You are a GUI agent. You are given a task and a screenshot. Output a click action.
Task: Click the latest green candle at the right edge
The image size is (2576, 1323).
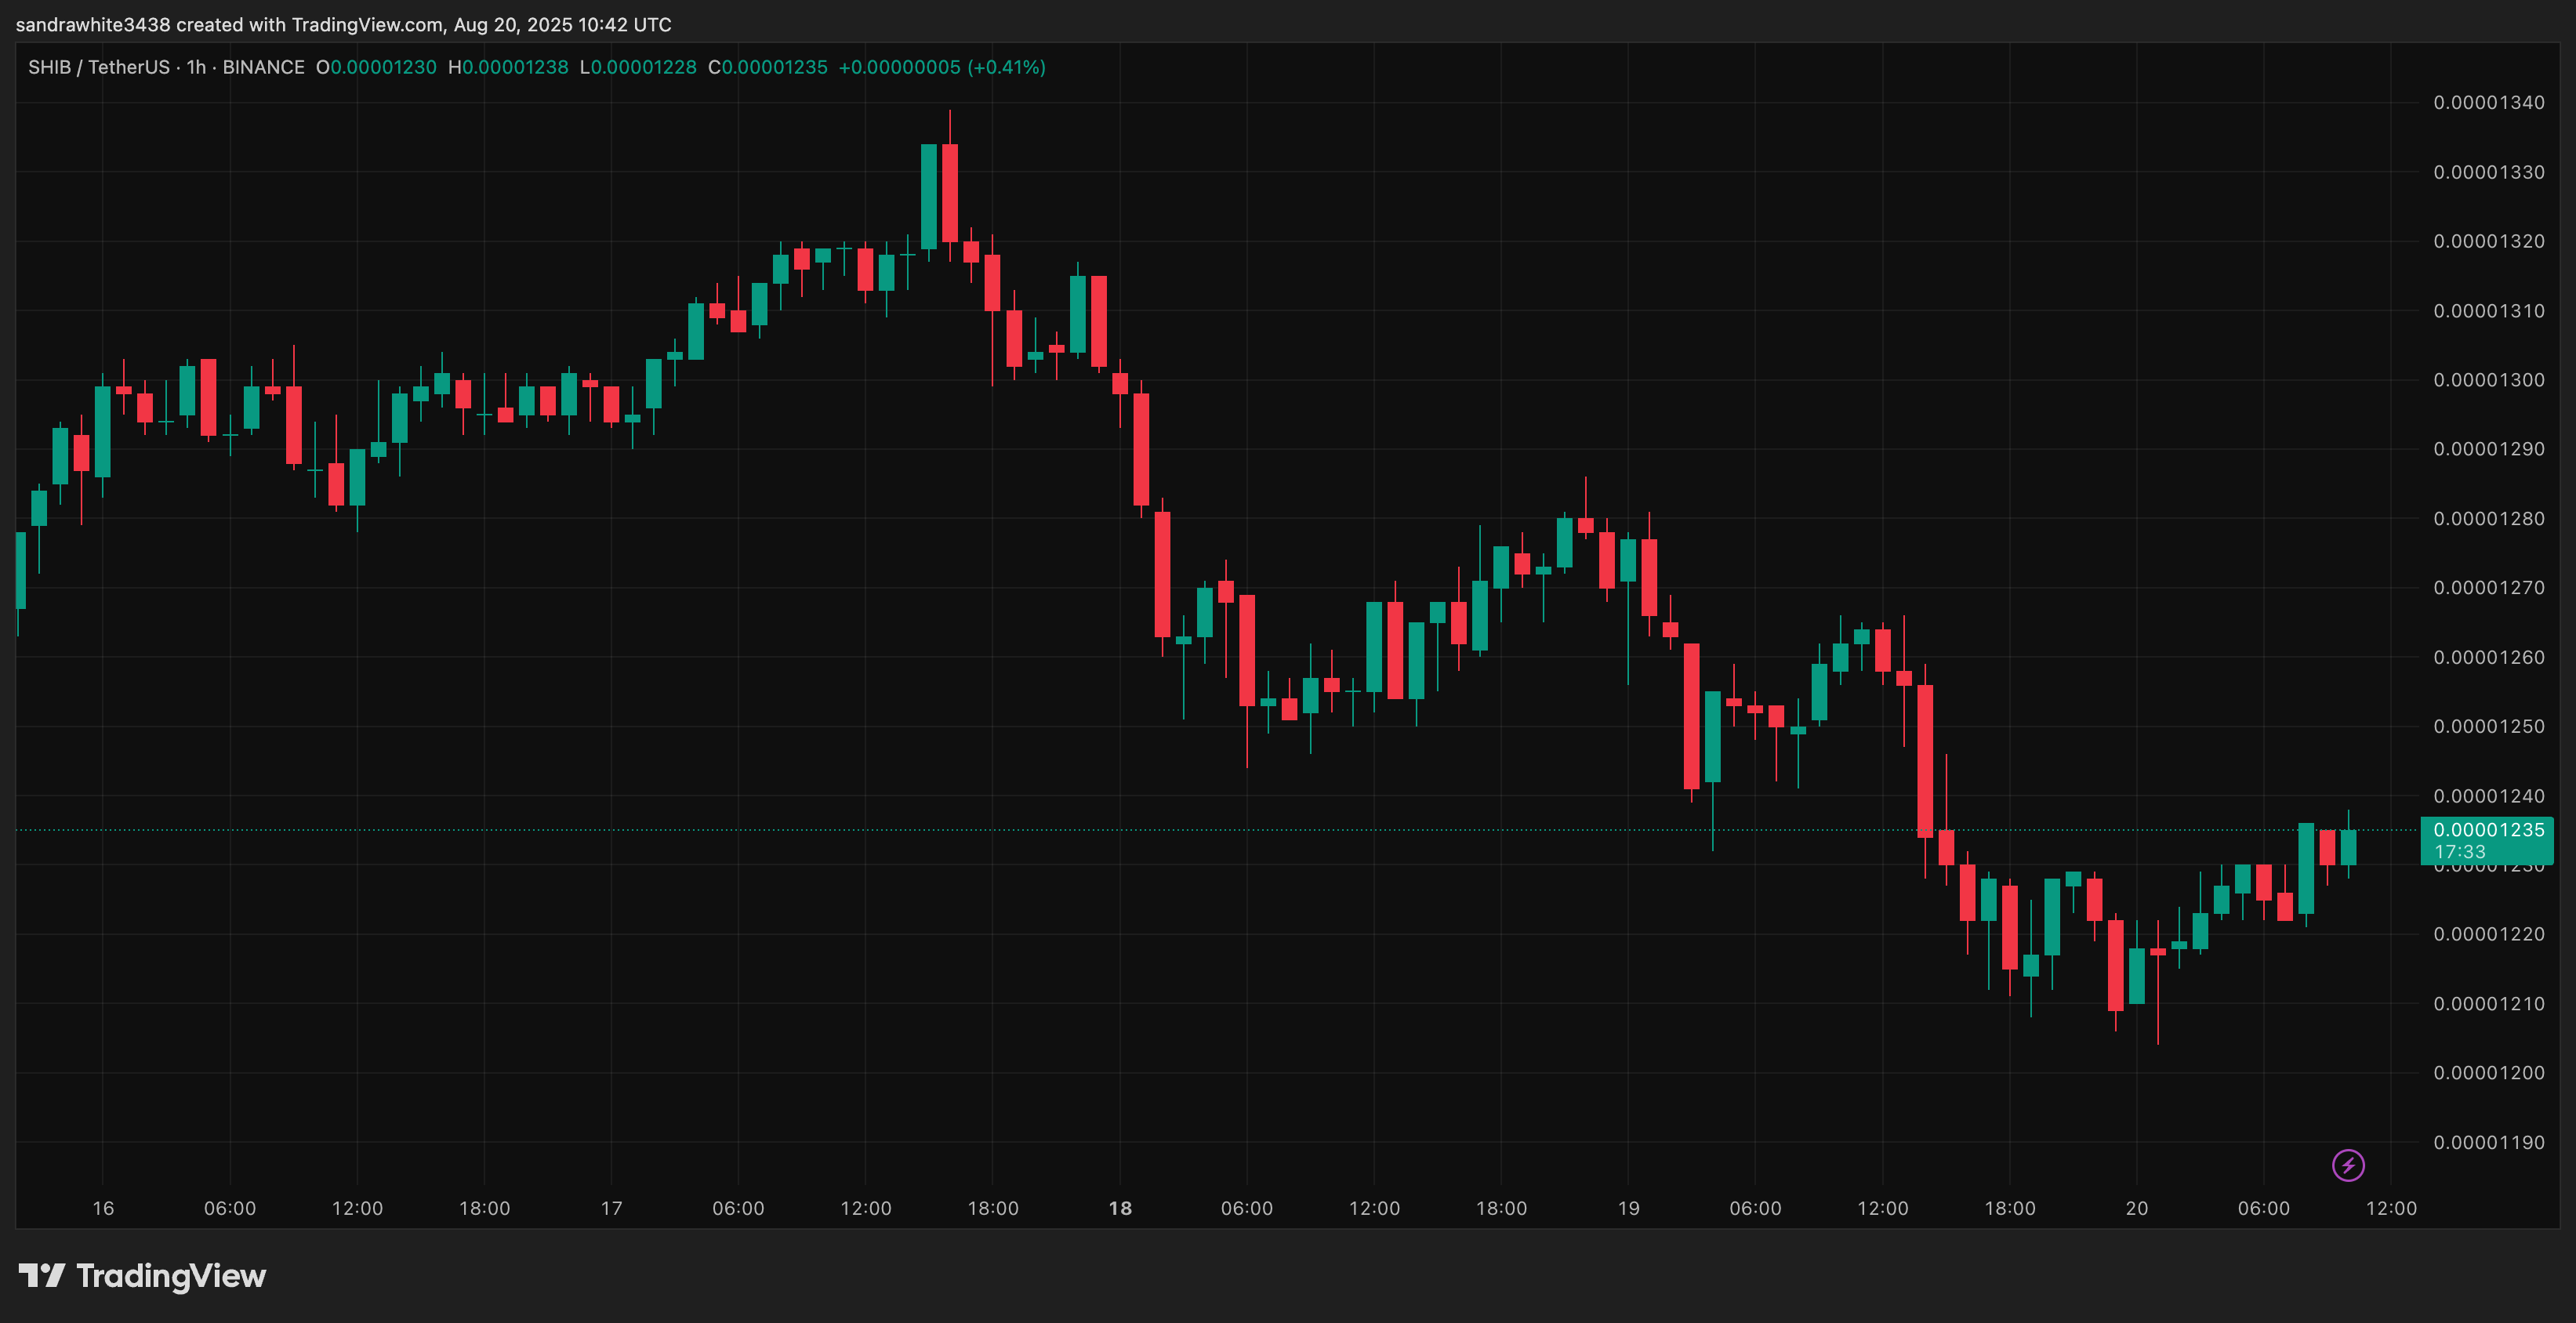point(2348,847)
